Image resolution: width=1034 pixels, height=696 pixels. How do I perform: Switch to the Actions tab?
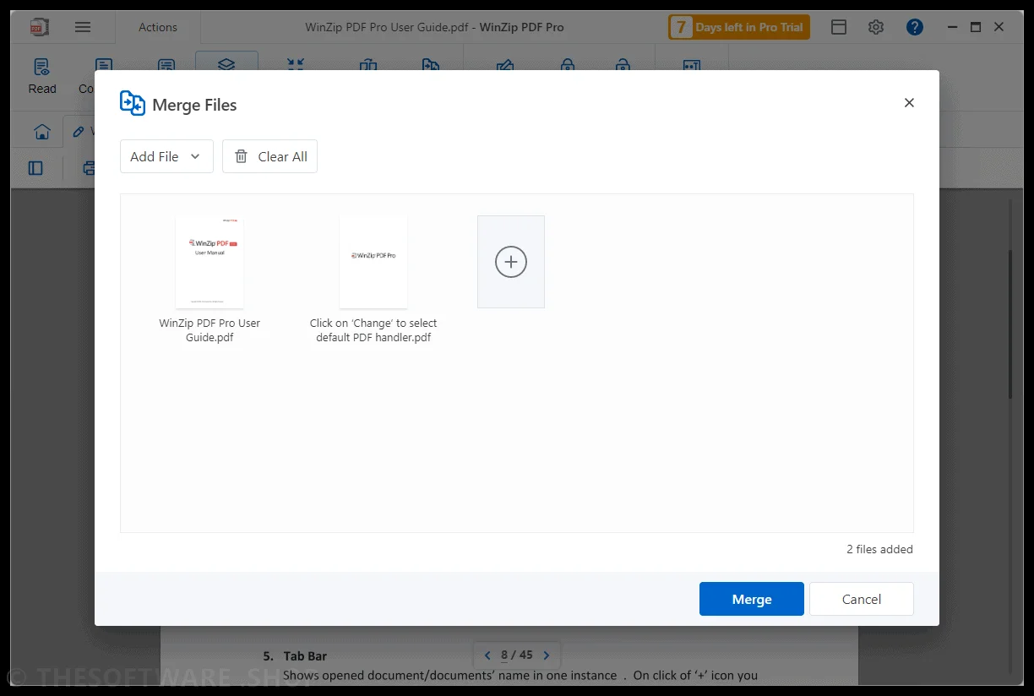pyautogui.click(x=158, y=27)
